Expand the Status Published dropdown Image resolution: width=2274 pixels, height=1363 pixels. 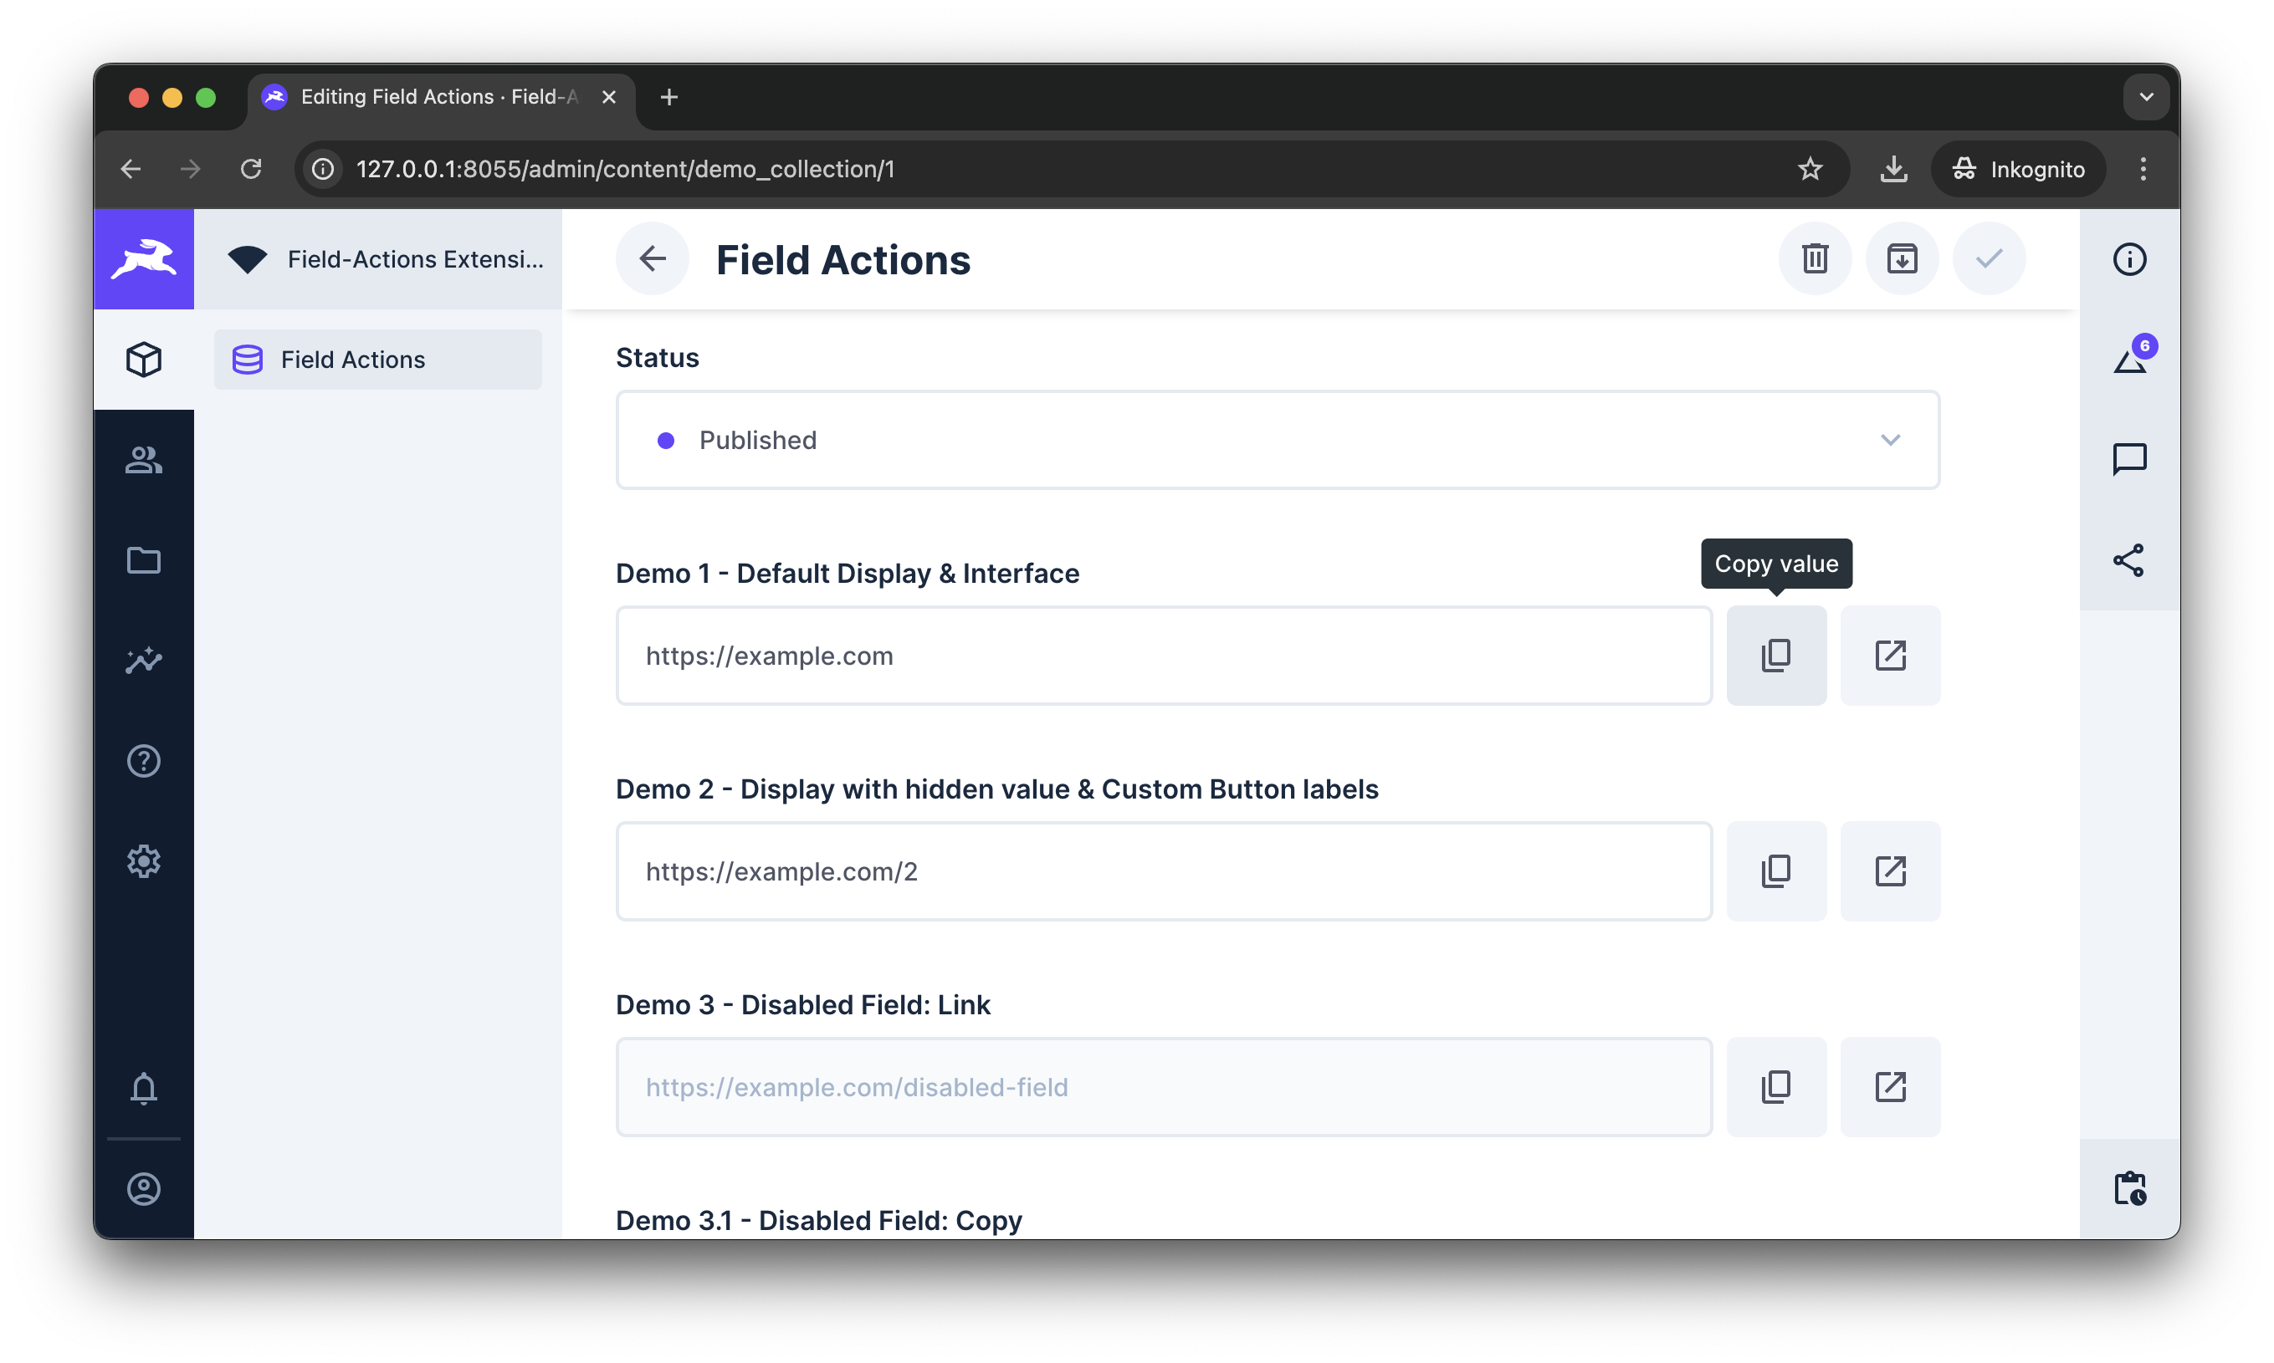1277,440
